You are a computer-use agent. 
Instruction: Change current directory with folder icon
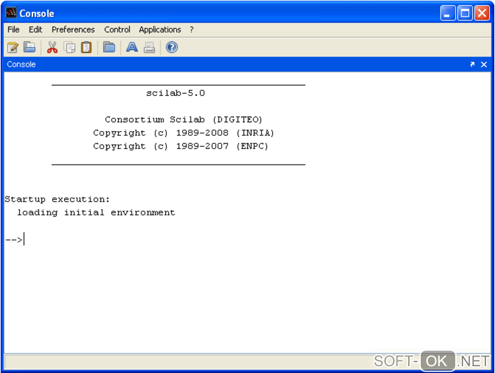[x=109, y=48]
